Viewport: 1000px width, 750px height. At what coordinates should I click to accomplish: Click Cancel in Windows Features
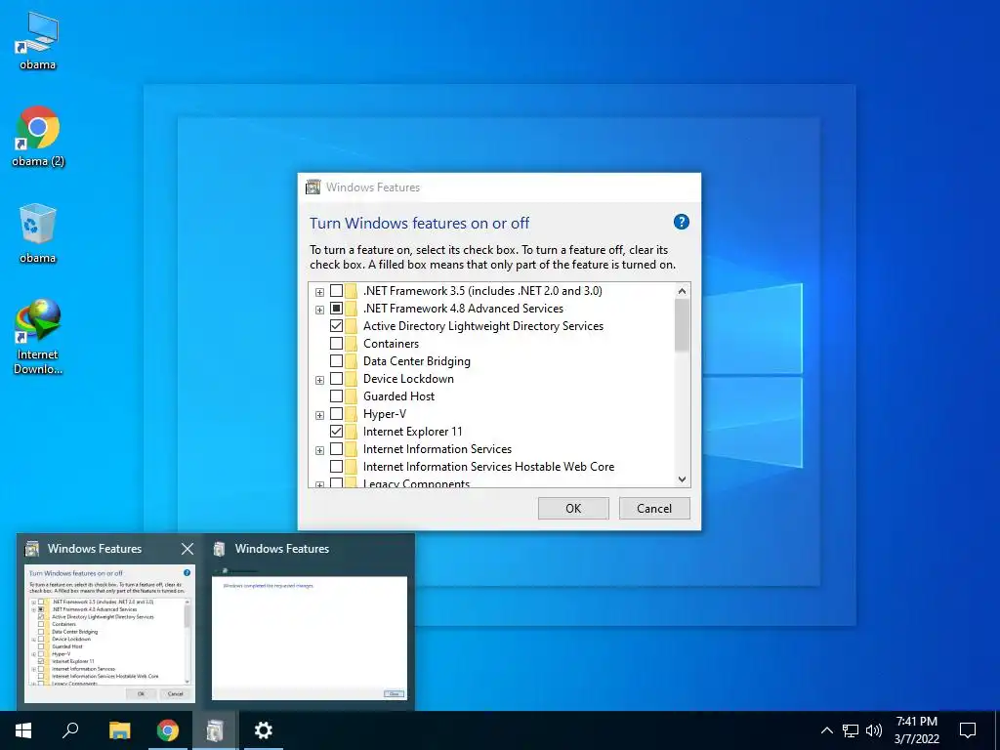[x=654, y=508]
